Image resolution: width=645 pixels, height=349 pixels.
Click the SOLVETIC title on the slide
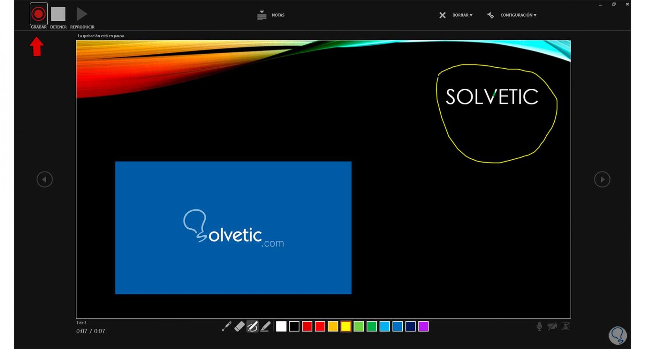(x=492, y=97)
